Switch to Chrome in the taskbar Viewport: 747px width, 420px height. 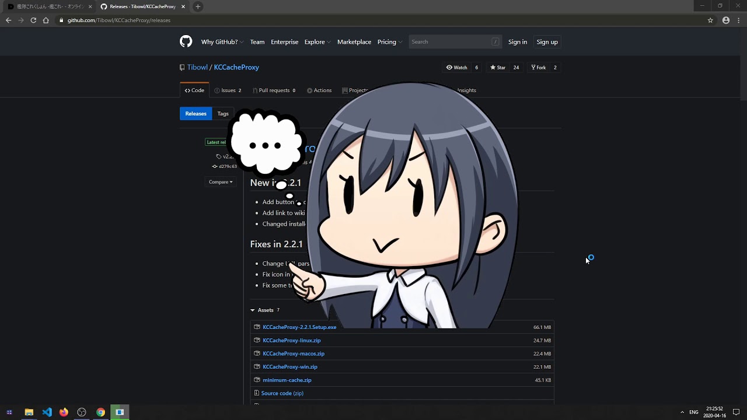(x=100, y=412)
